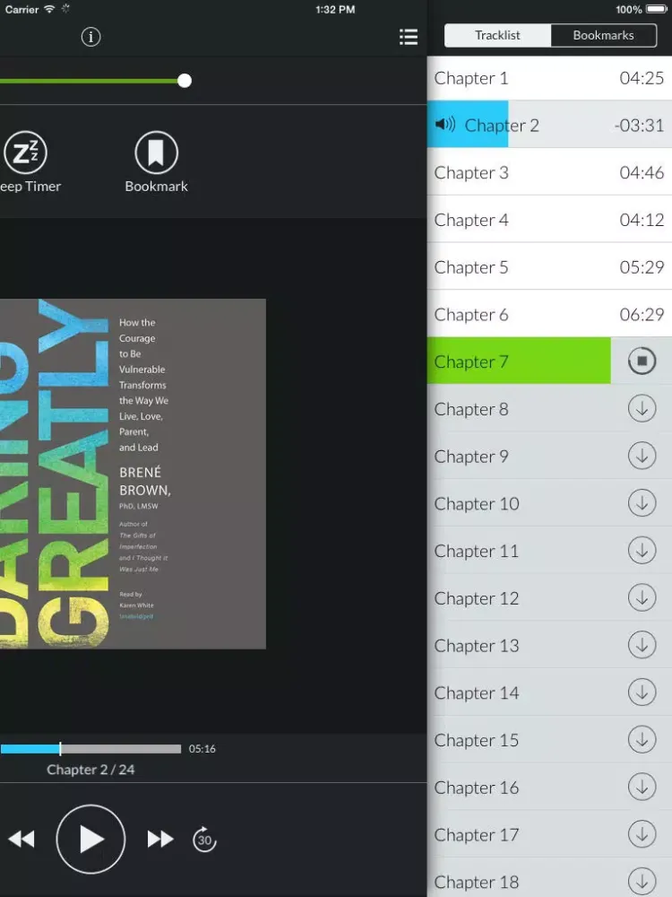Click the Daring Greatly cover art
672x897 pixels.
(133, 474)
